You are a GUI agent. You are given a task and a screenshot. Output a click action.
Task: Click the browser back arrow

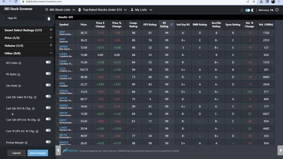click(x=4, y=1)
